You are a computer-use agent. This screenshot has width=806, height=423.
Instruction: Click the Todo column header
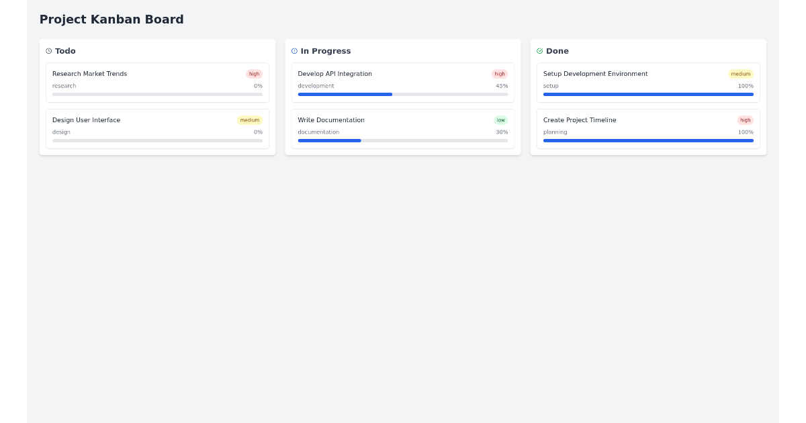[65, 51]
